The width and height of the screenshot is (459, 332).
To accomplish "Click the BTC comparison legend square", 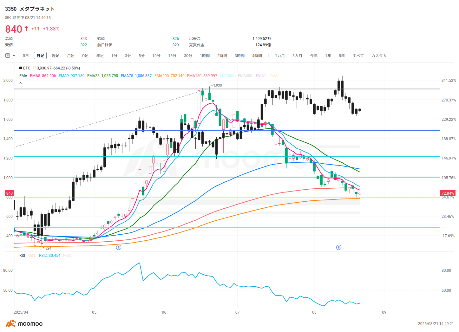I will coord(21,68).
